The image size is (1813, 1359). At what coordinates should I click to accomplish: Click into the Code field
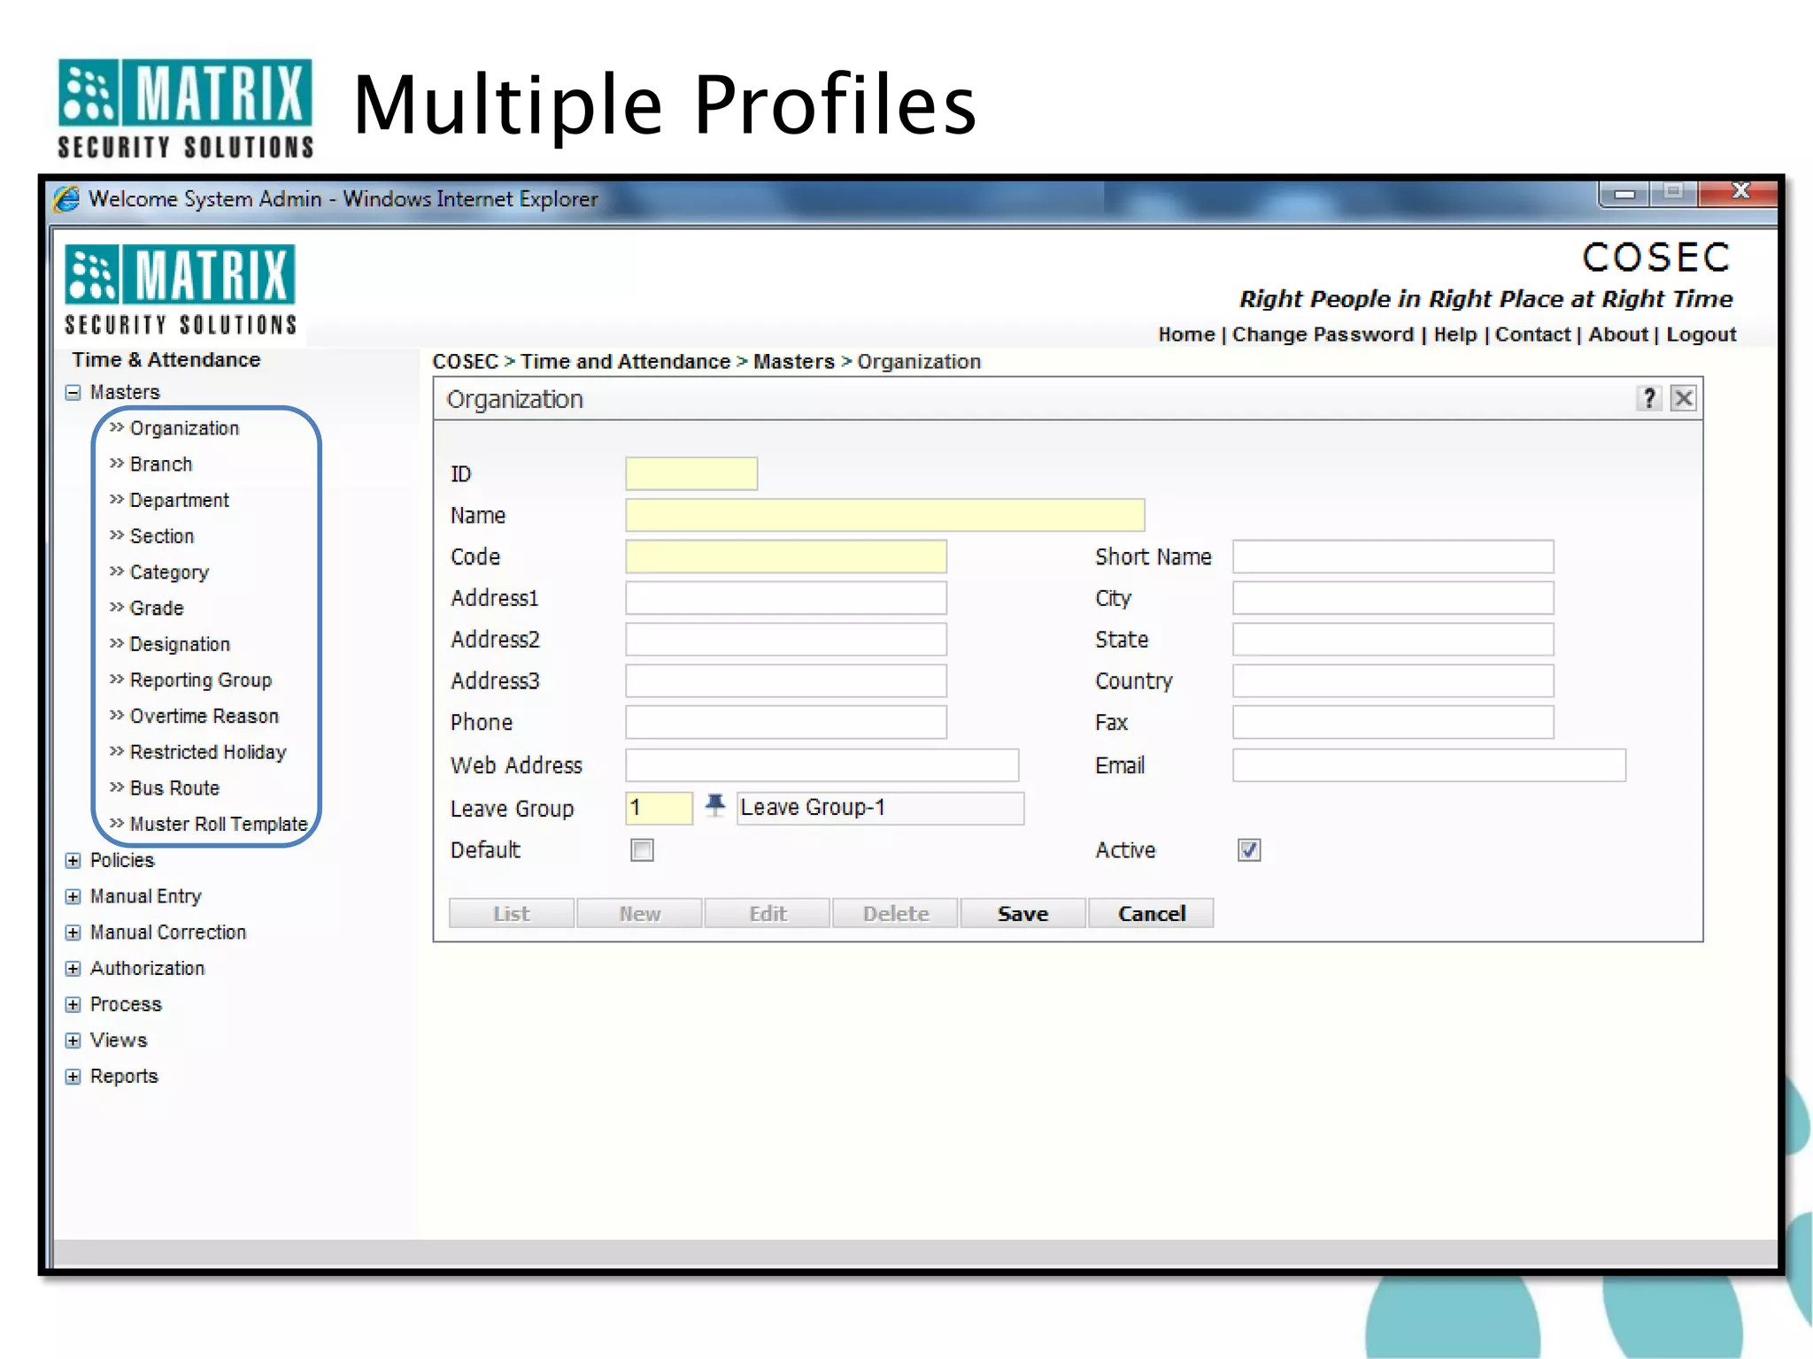(x=786, y=557)
